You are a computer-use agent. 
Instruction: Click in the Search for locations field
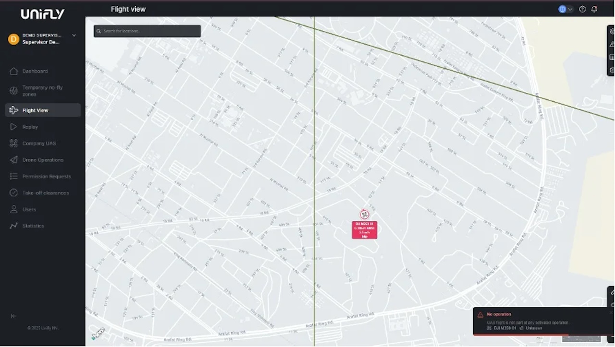coord(147,31)
